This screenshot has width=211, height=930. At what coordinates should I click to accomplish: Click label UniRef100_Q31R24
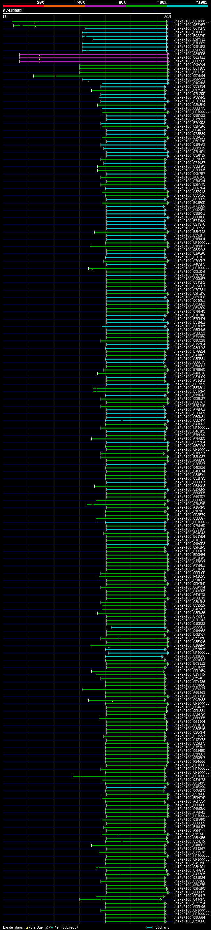(189, 878)
